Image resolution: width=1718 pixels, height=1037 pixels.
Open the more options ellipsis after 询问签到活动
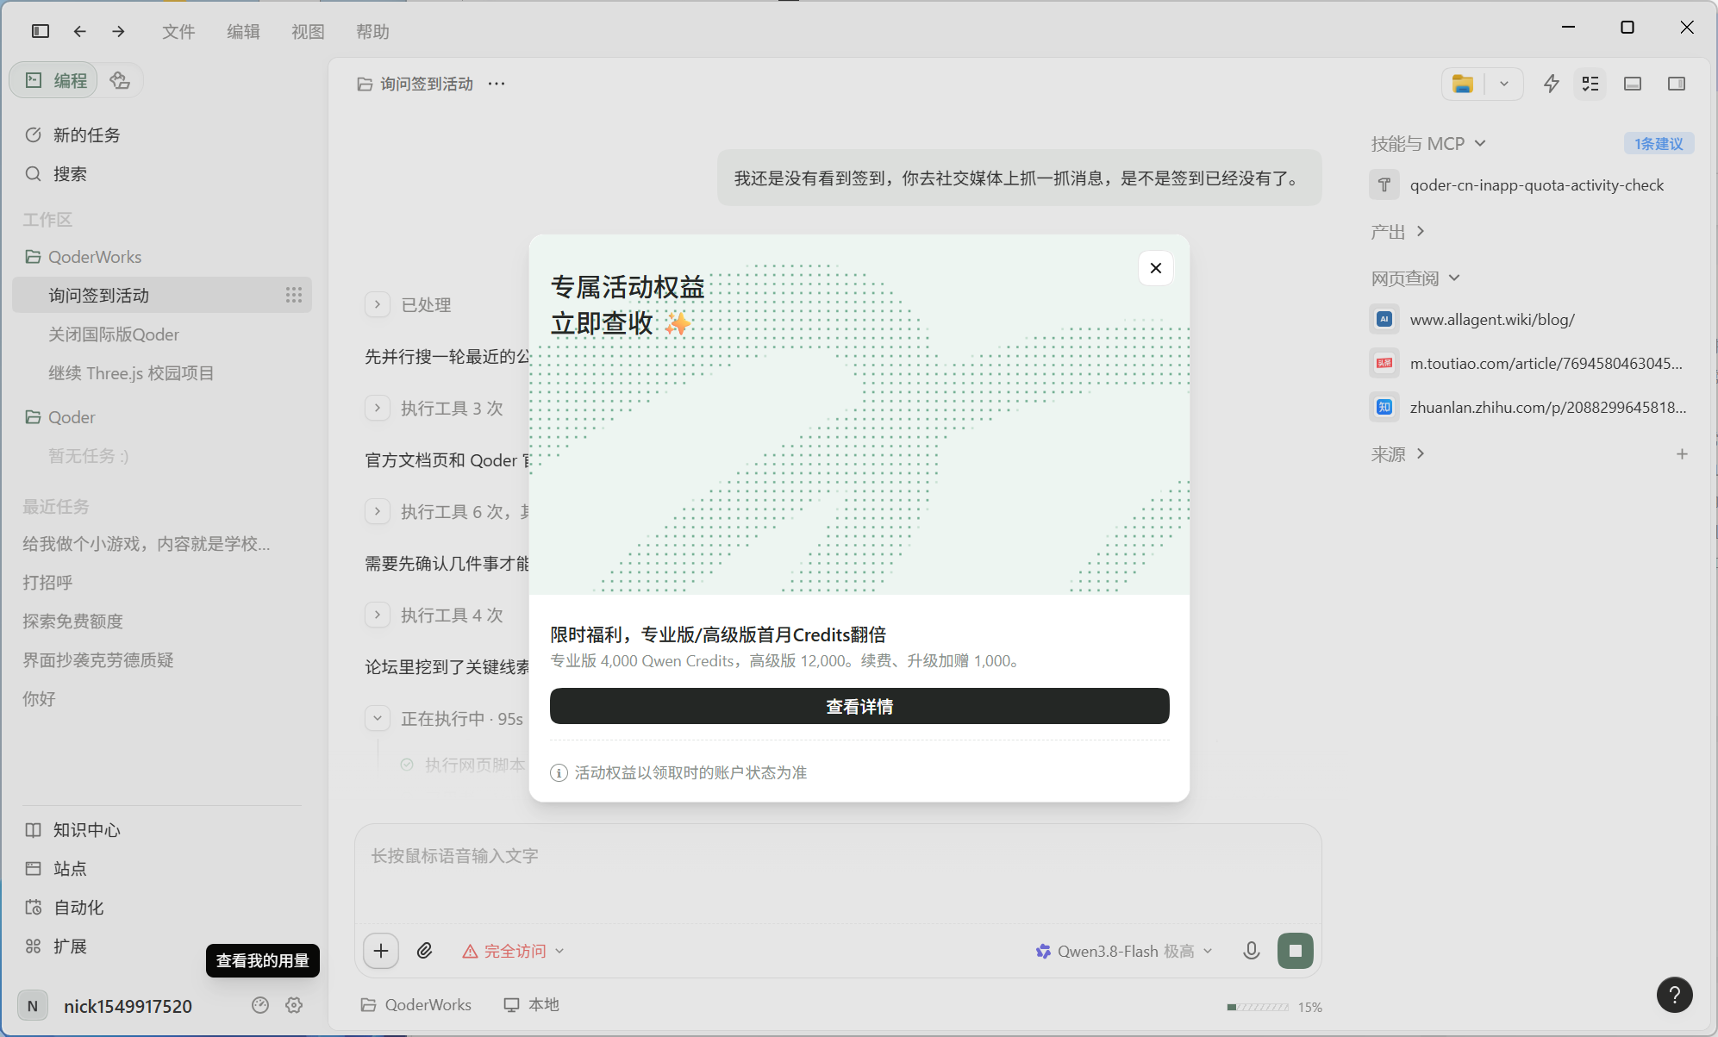tap(497, 84)
